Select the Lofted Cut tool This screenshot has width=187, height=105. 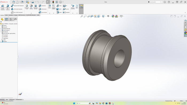[43, 9]
